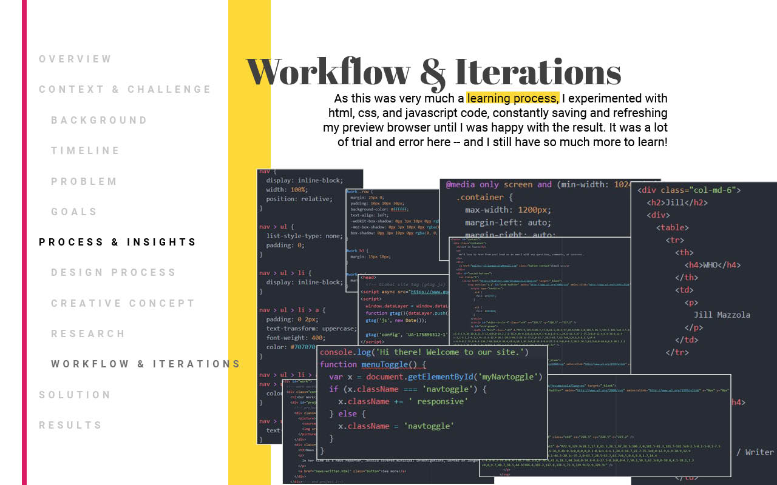This screenshot has width=777, height=485.
Task: Open Design Process subsection
Action: [x=114, y=272]
